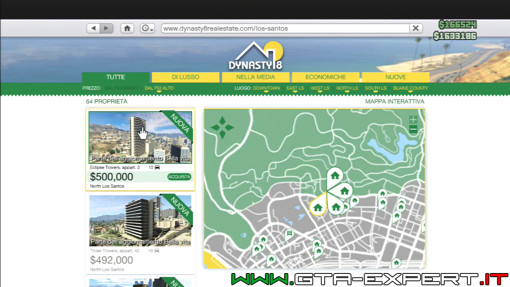Go to the browser home page icon

[x=127, y=28]
